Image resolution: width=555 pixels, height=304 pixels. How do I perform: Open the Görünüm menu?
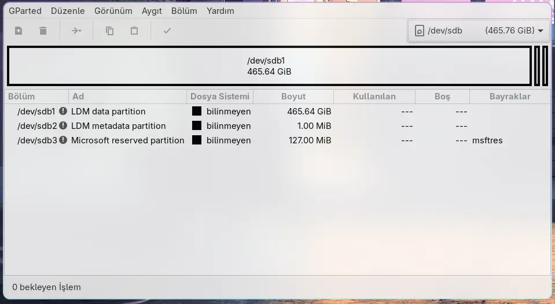113,11
